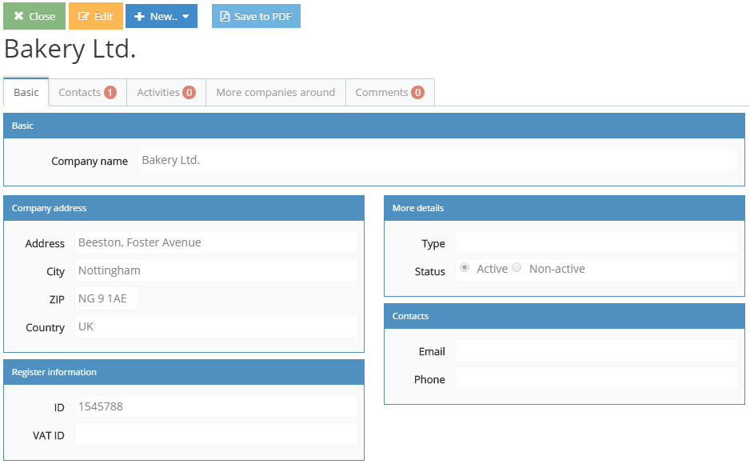Open the More companies around tab
The width and height of the screenshot is (750, 464).
coord(276,92)
